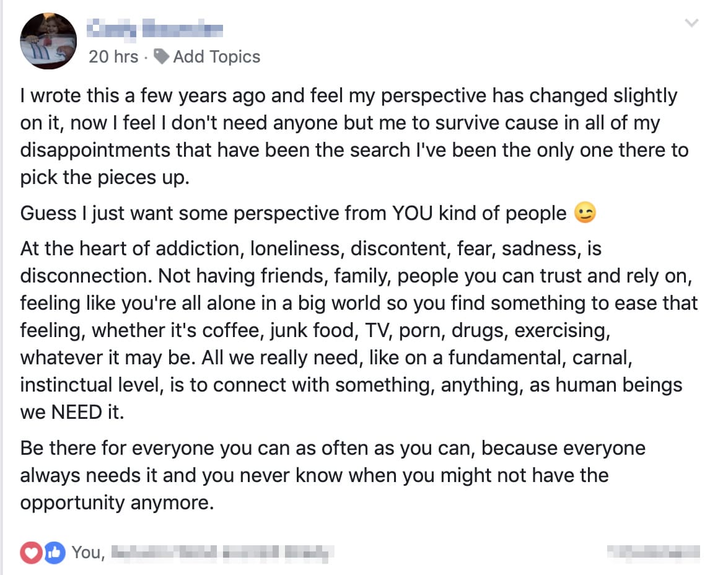Open the post via "20 hrs" timestamp
710x575 pixels.
113,57
